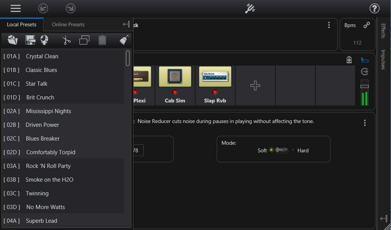
Task: Click the redo arrow icon
Action: (x=71, y=8)
